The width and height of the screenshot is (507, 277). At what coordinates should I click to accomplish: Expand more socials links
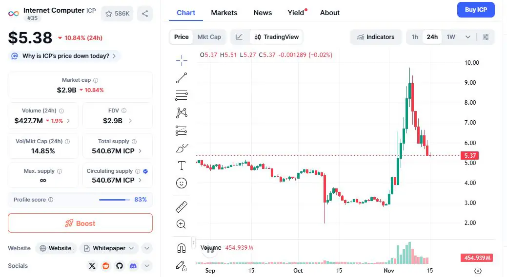coord(147,266)
